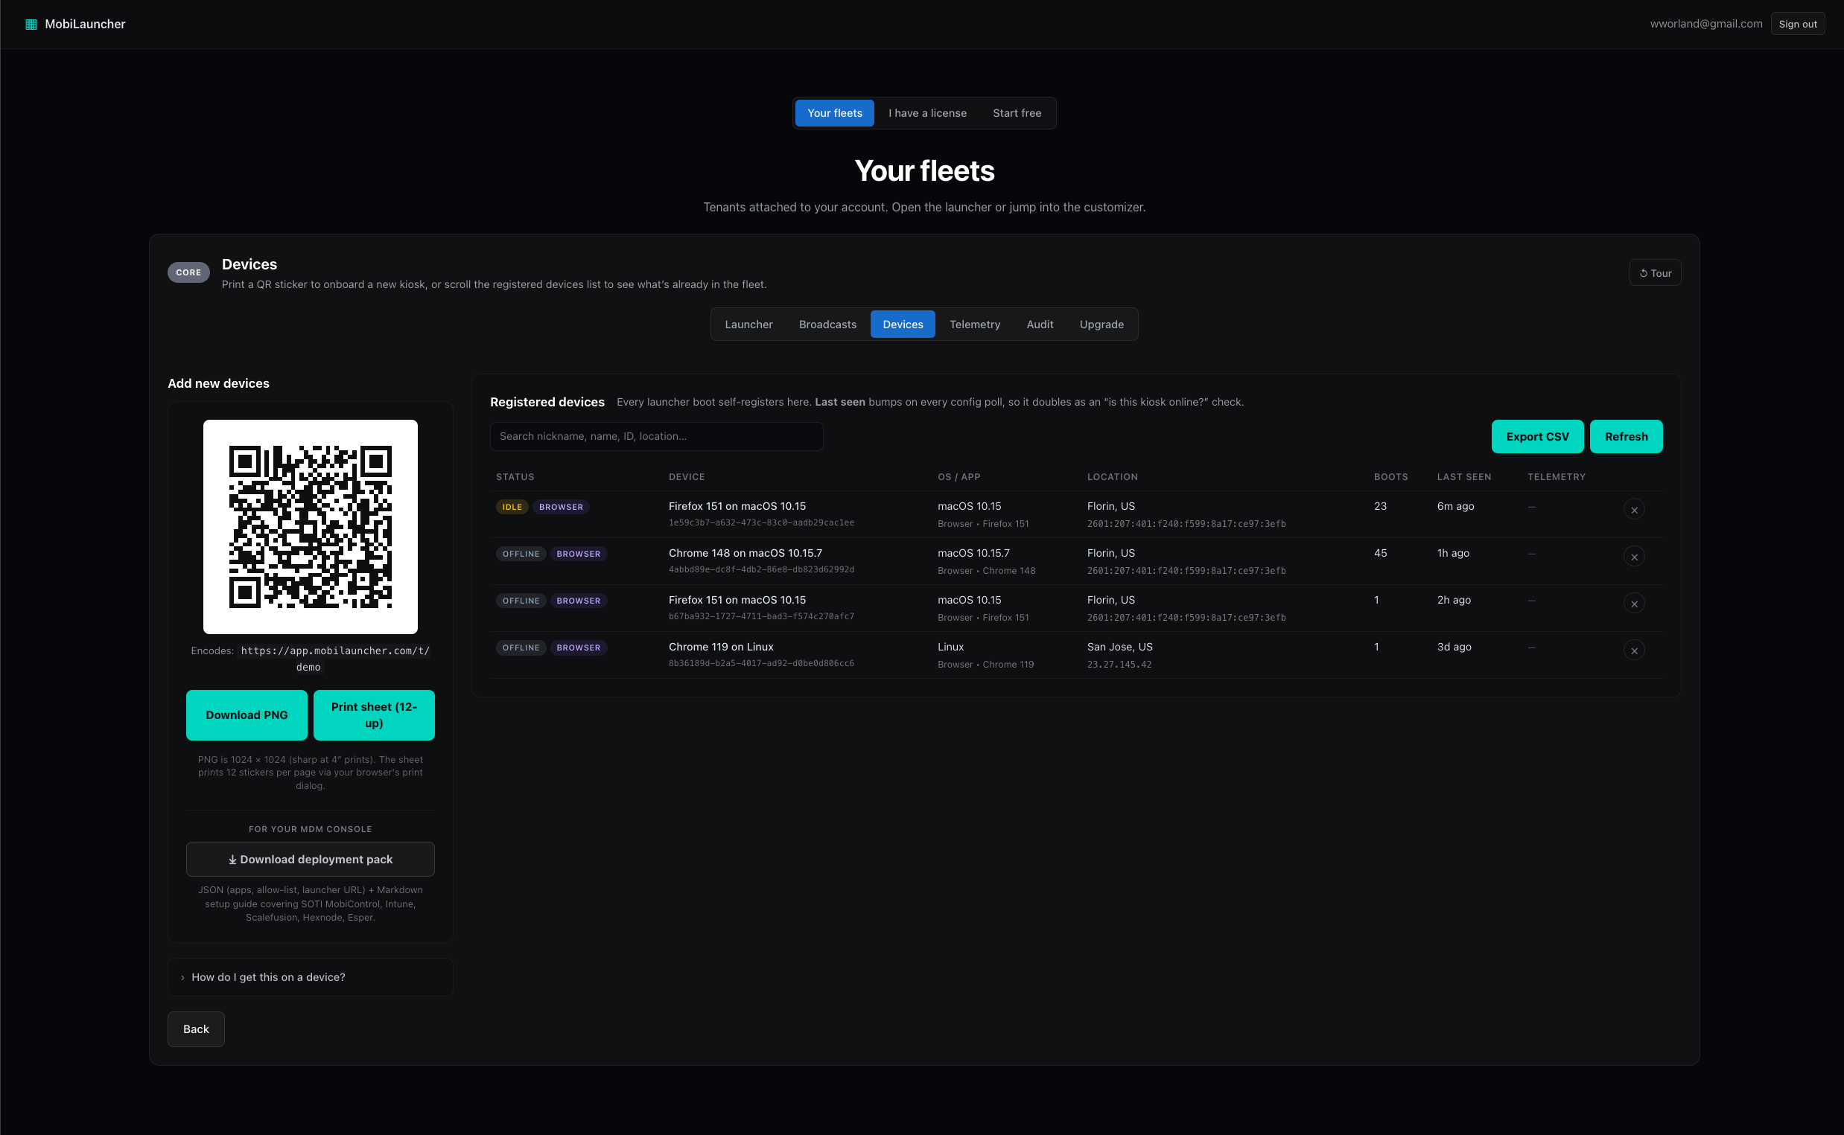Click the LOCATION column header
The image size is (1844, 1135).
(1112, 477)
